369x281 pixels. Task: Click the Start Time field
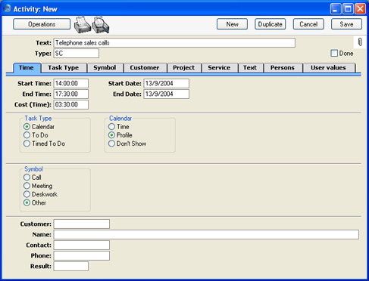tap(71, 83)
